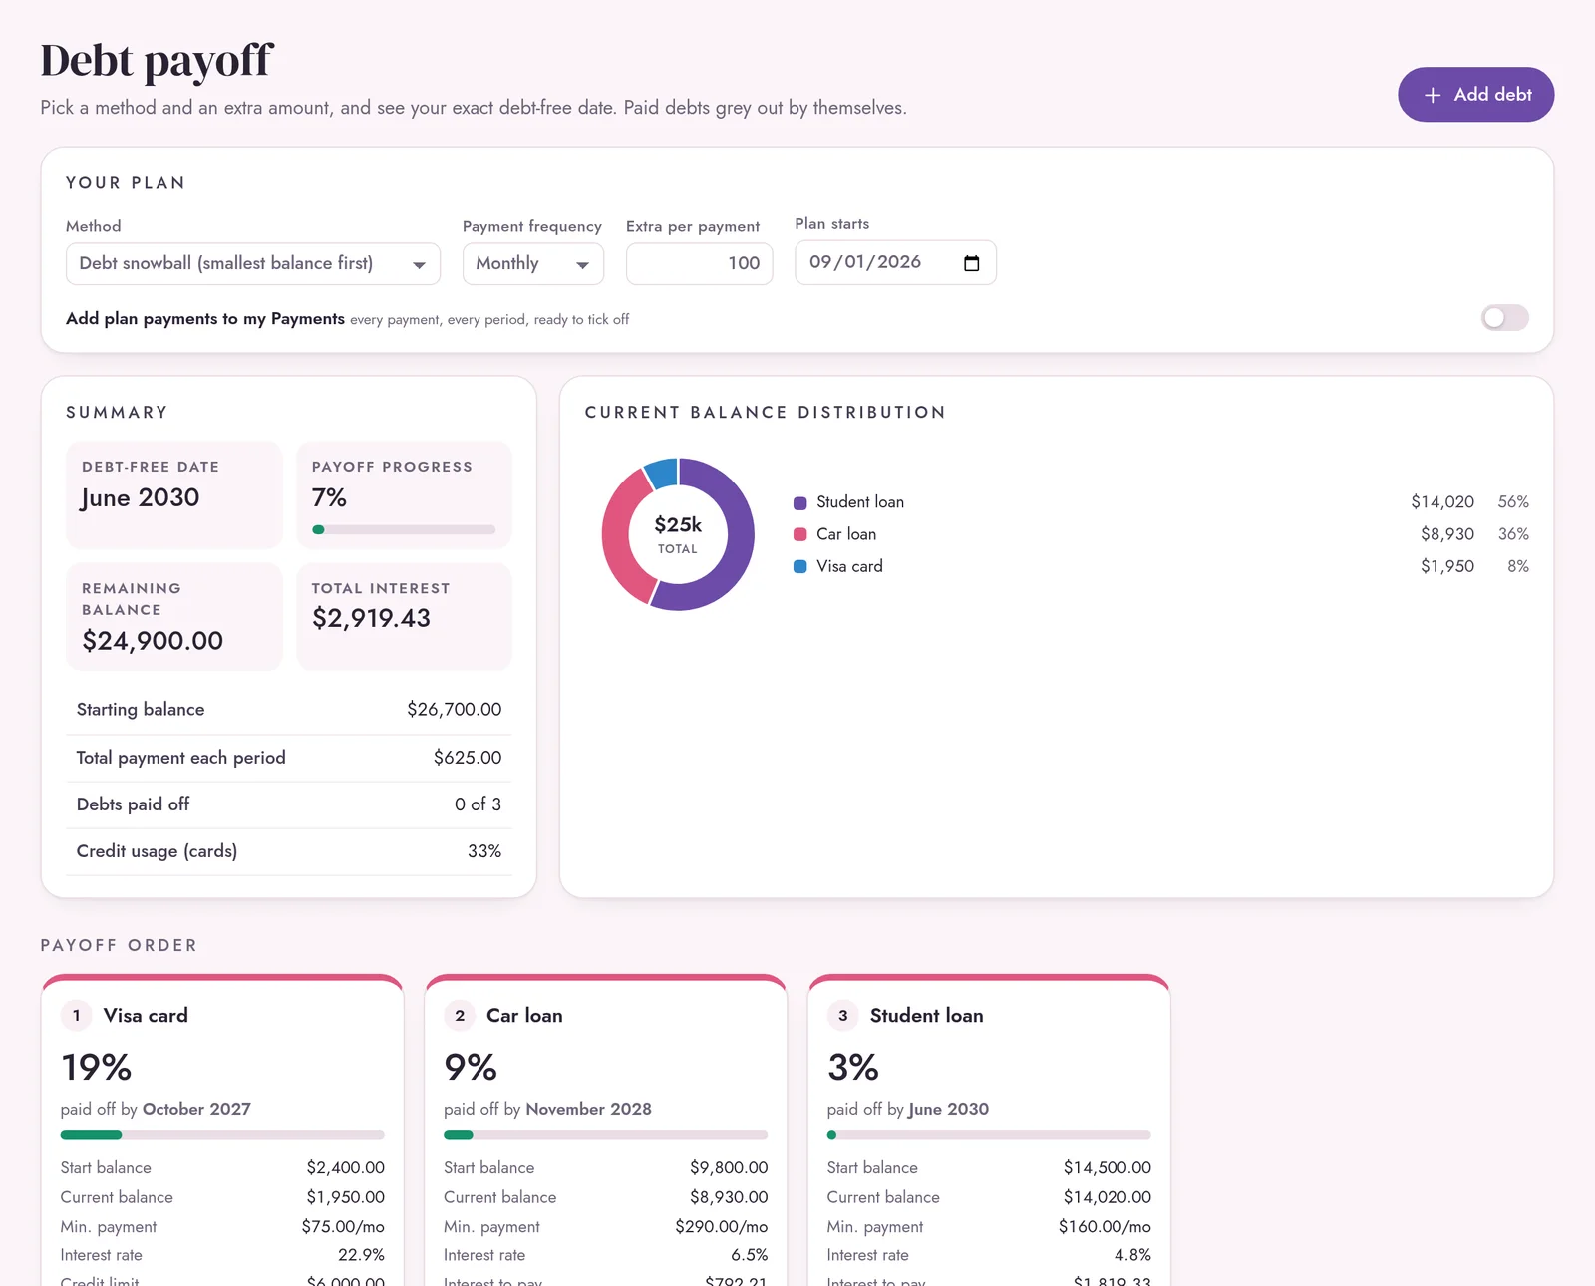1595x1286 pixels.
Task: Click the Payoff progress 7% bar
Action: tap(404, 529)
